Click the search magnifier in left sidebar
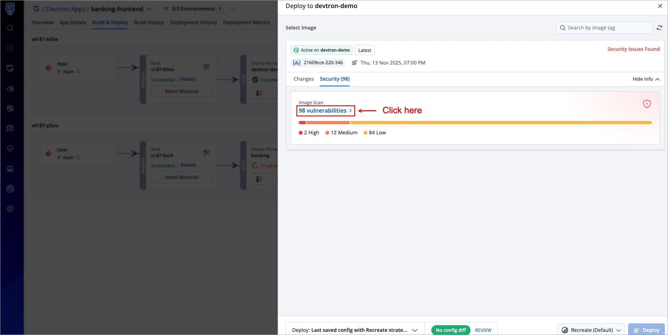The width and height of the screenshot is (668, 335). (x=10, y=28)
